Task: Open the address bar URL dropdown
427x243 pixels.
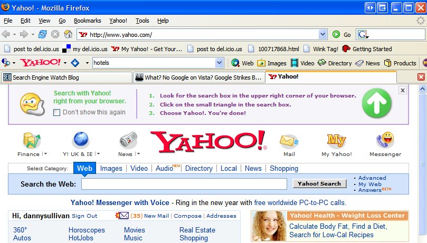Action: (322, 34)
